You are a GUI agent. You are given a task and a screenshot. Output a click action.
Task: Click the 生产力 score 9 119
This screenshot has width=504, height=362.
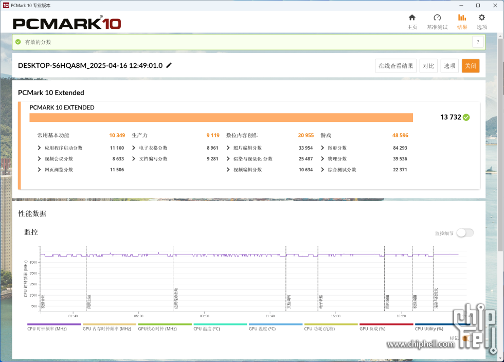(x=213, y=135)
